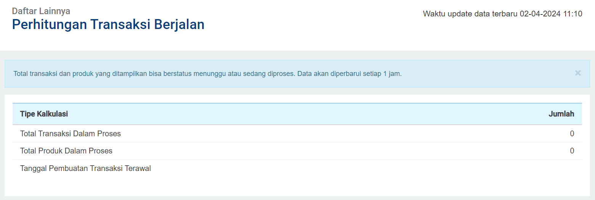595x200 pixels.
Task: Select the Total Transaksi Dalam Proses row label
Action: click(x=71, y=134)
